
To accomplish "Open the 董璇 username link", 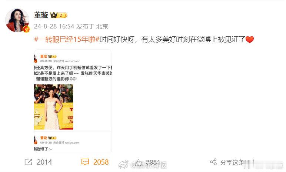I will pos(41,15).
